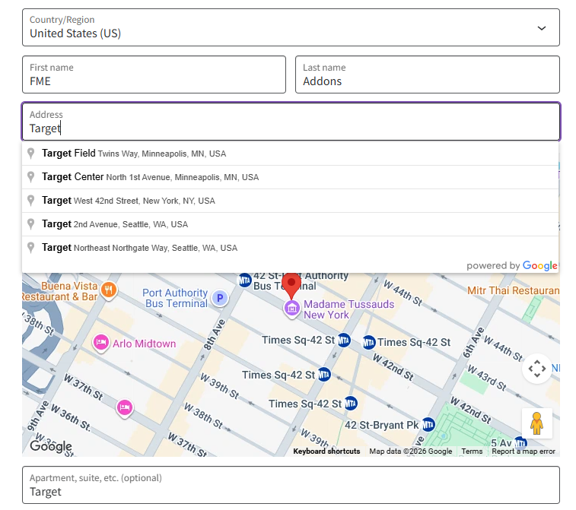Click the Arlo Midtown map label
Image resolution: width=576 pixels, height=510 pixels.
[145, 344]
